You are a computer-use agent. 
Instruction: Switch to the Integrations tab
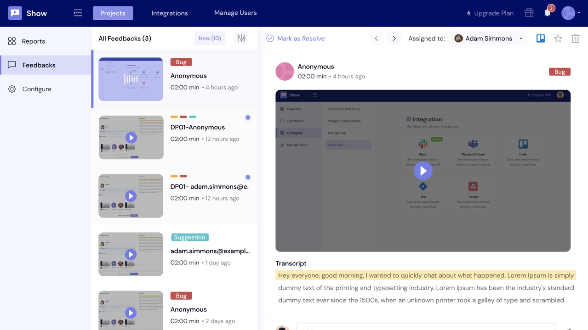point(170,13)
